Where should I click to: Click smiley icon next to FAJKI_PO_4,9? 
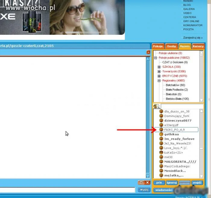[x=161, y=130]
